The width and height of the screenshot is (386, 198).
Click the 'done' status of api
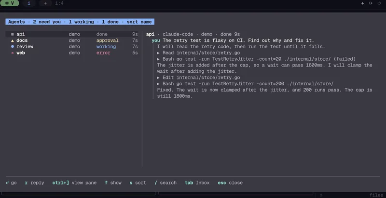(x=102, y=34)
